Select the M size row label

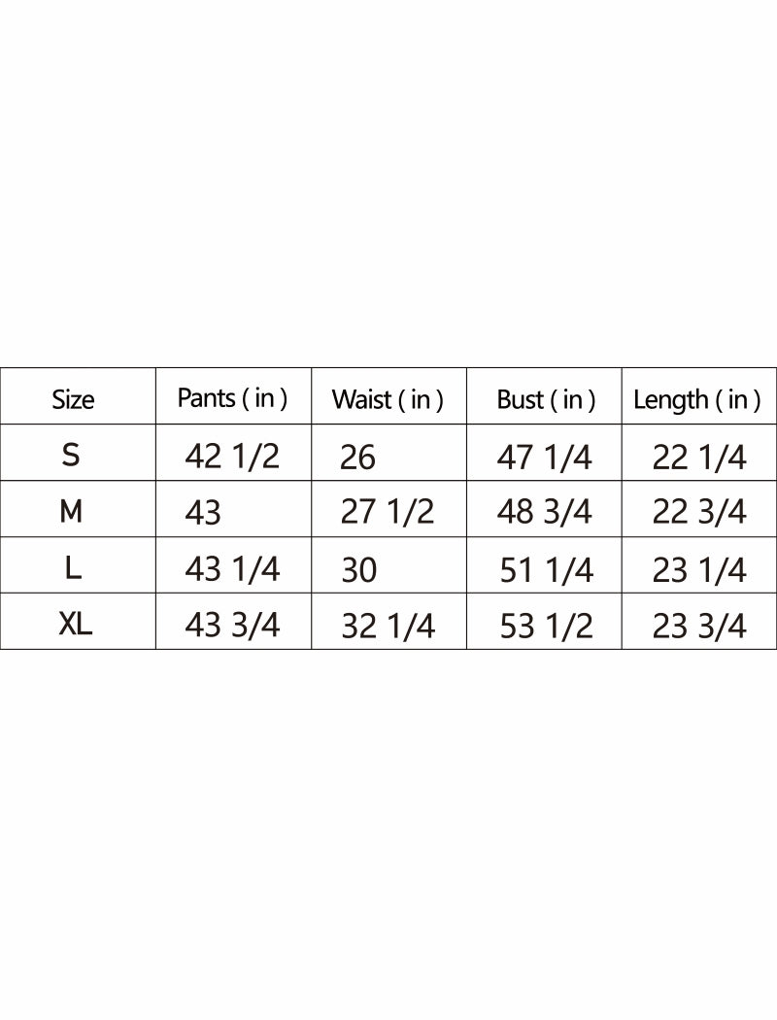point(71,511)
